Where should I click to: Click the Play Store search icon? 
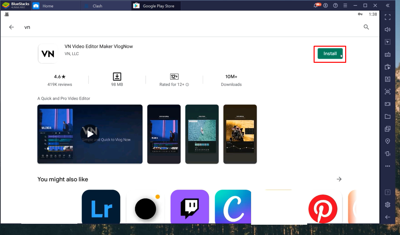[x=366, y=27]
